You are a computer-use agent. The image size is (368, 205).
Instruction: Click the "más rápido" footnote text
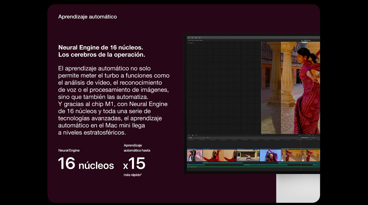133,175
